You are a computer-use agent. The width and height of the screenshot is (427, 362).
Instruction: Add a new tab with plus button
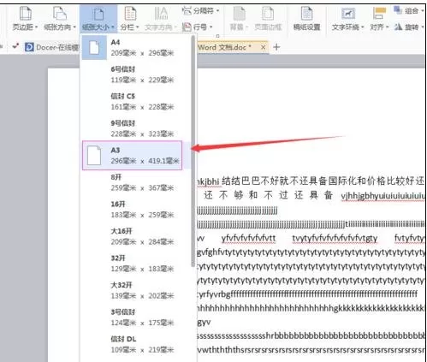(x=276, y=47)
